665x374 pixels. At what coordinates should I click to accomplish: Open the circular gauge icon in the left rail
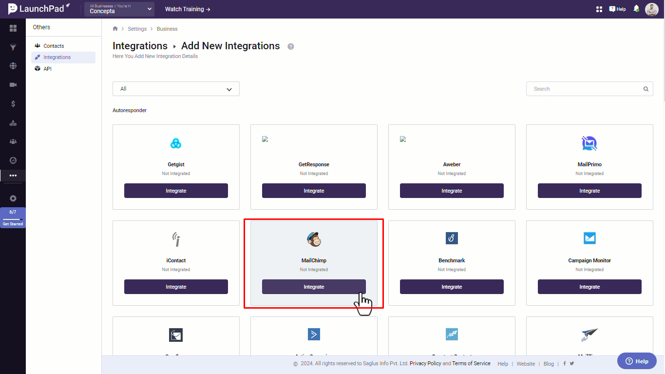[13, 160]
